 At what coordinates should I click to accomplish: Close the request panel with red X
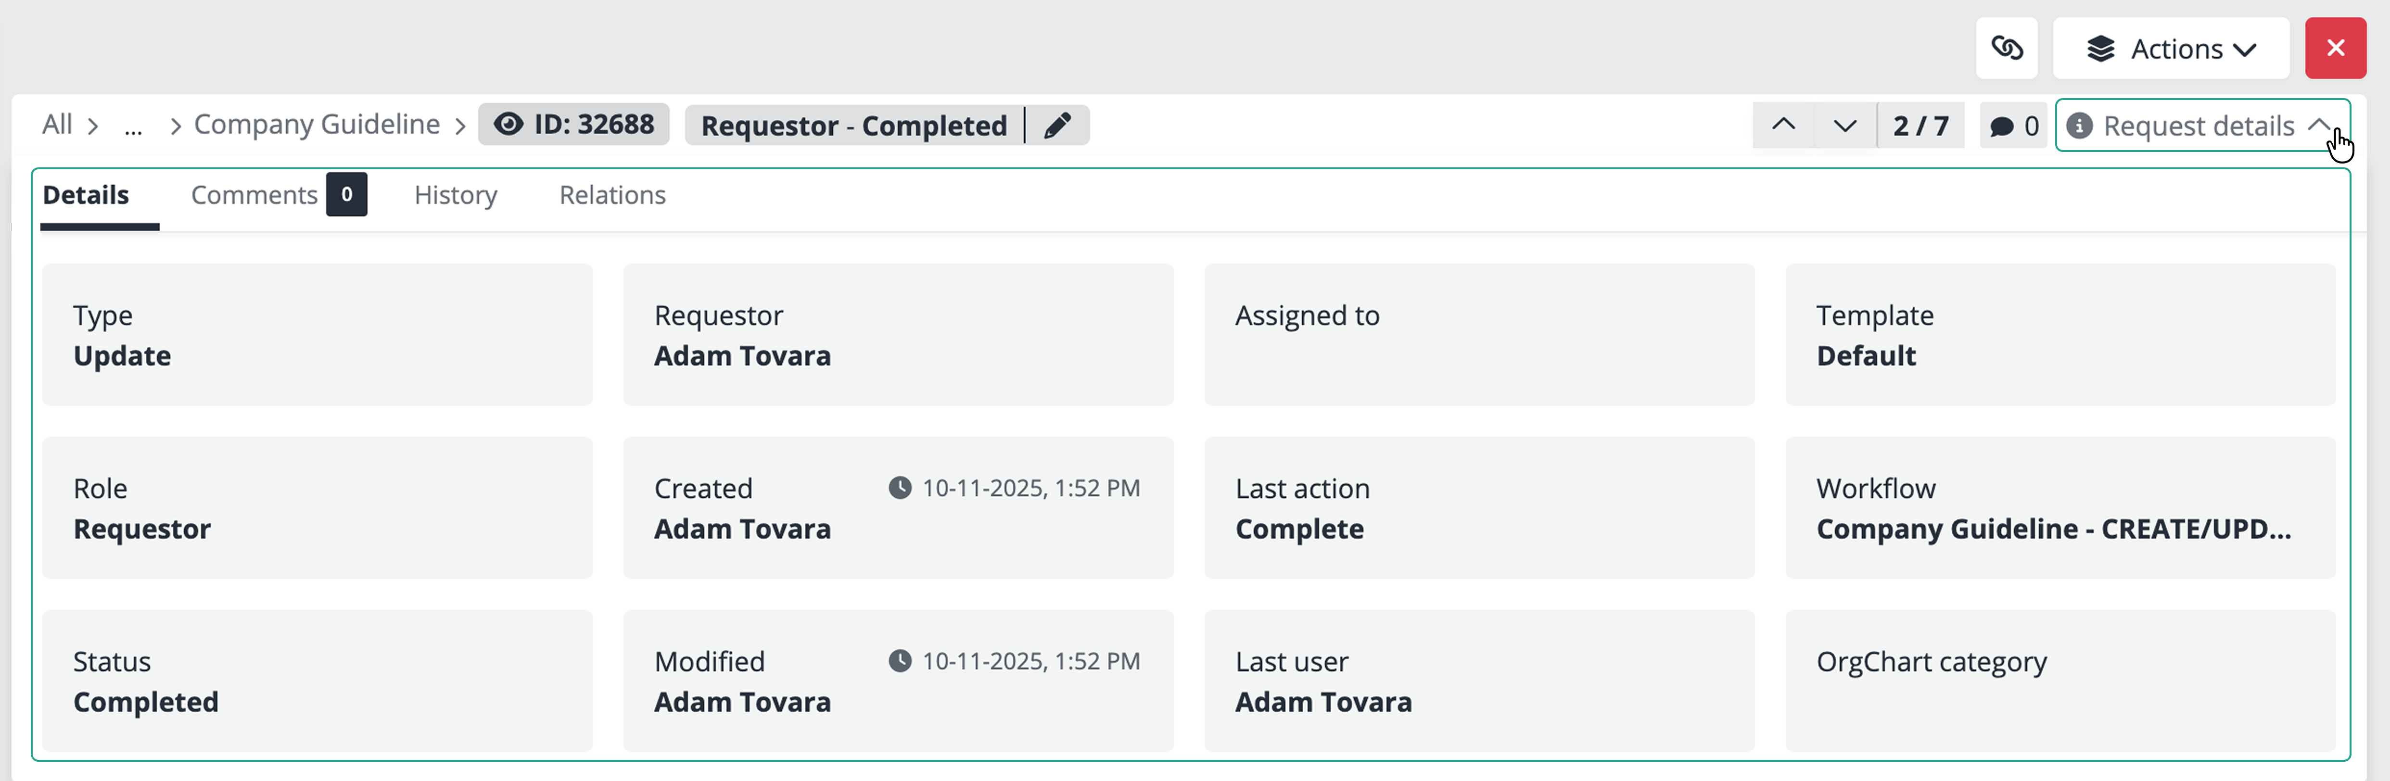pos(2335,48)
